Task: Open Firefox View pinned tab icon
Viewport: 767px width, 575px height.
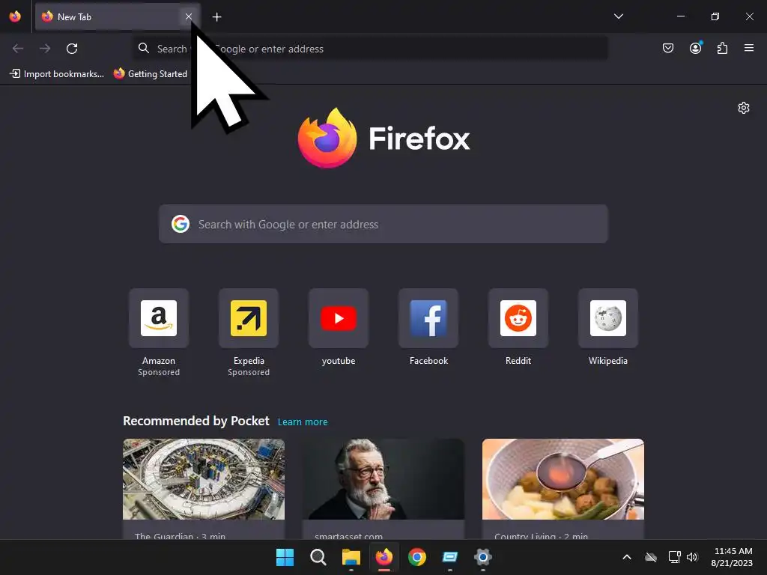Action: tap(15, 16)
